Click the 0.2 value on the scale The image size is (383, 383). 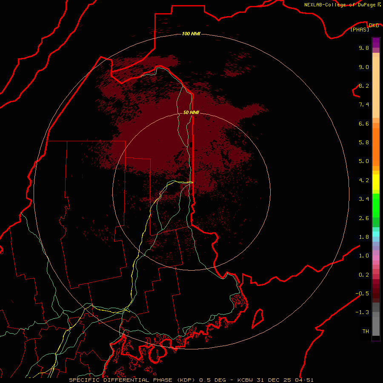click(x=364, y=275)
